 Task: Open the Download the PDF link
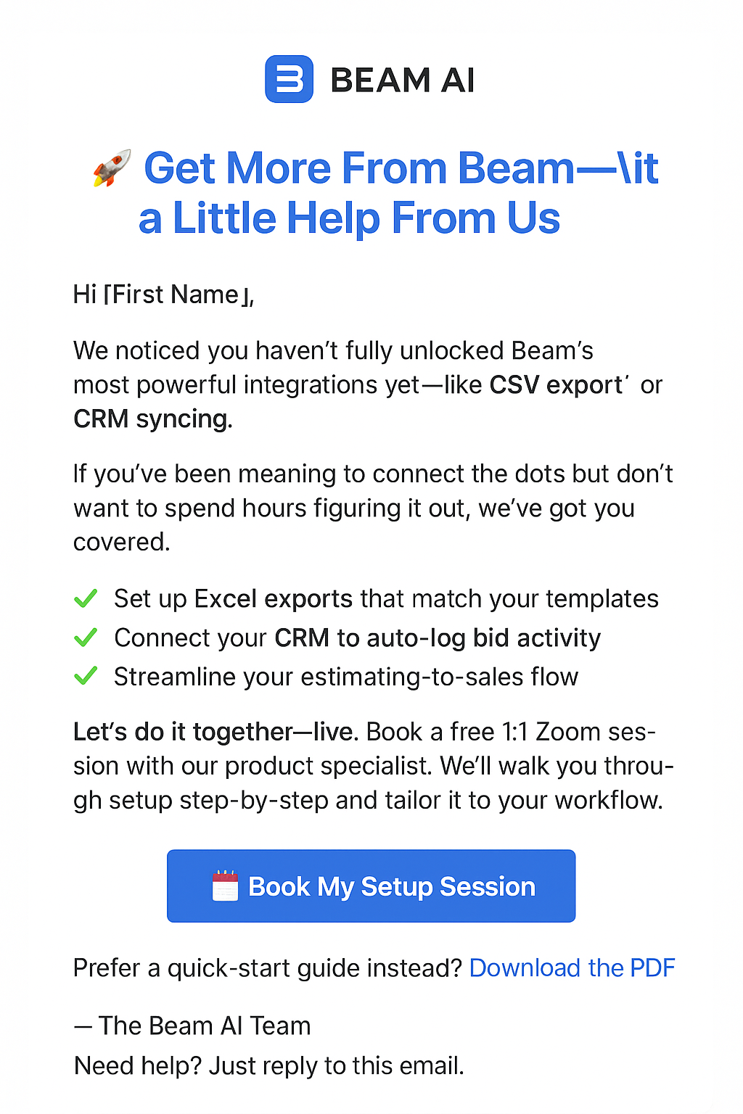coord(572,968)
